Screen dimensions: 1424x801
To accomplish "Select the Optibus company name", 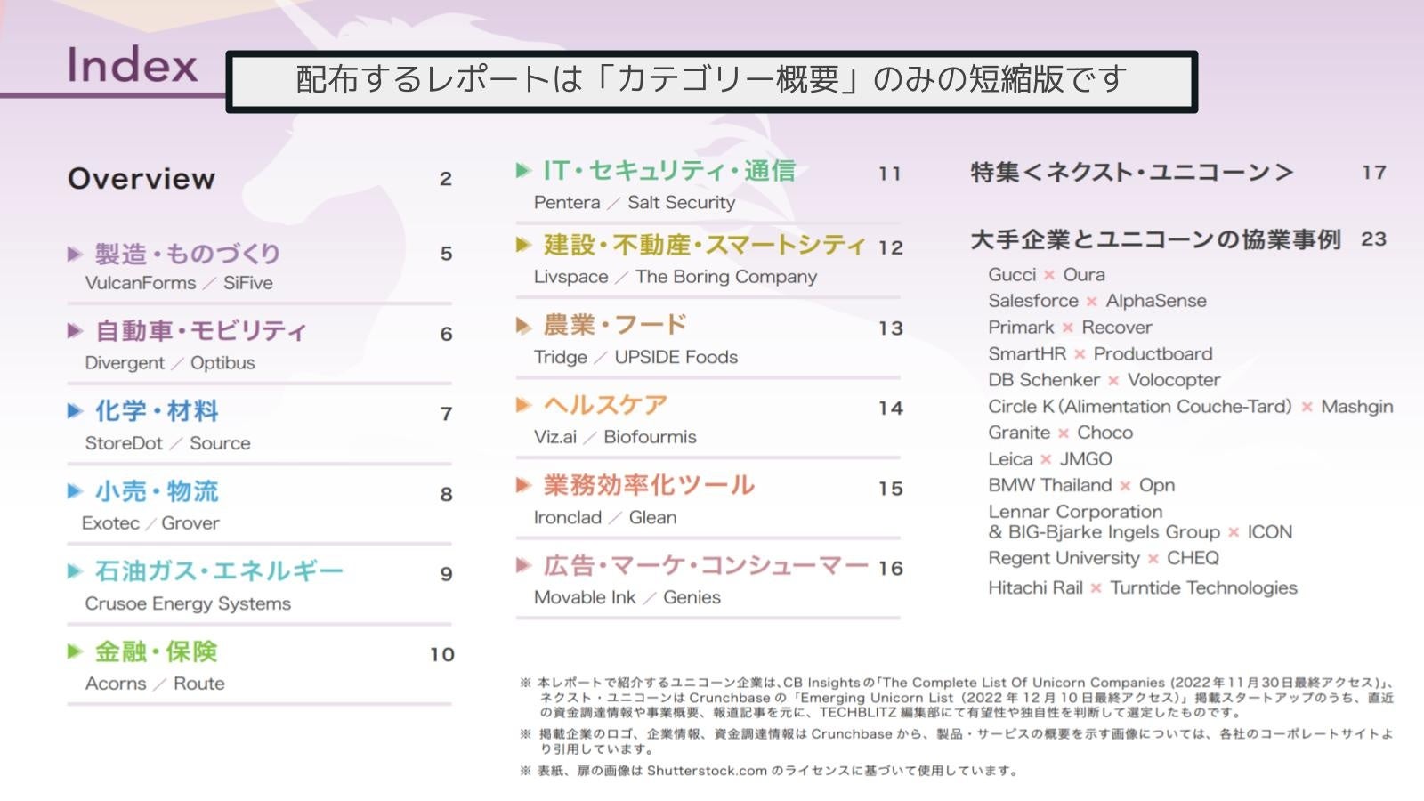I will pyautogui.click(x=222, y=363).
